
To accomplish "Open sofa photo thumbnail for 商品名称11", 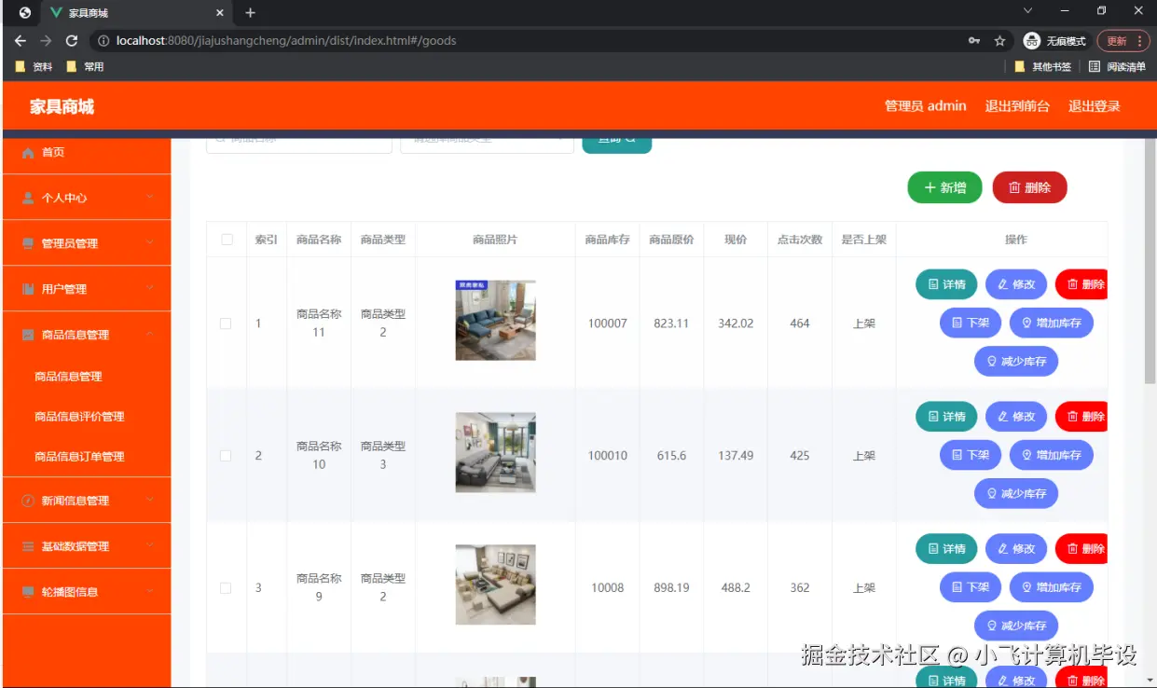I will tap(495, 320).
